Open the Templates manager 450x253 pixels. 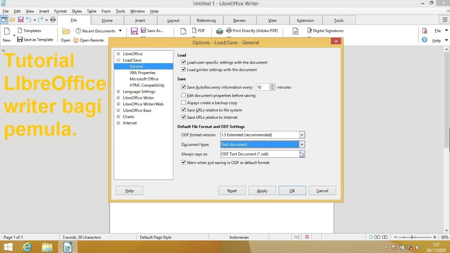(29, 31)
